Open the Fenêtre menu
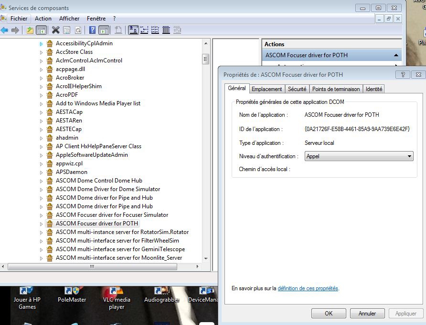The image size is (426, 325). [x=96, y=19]
